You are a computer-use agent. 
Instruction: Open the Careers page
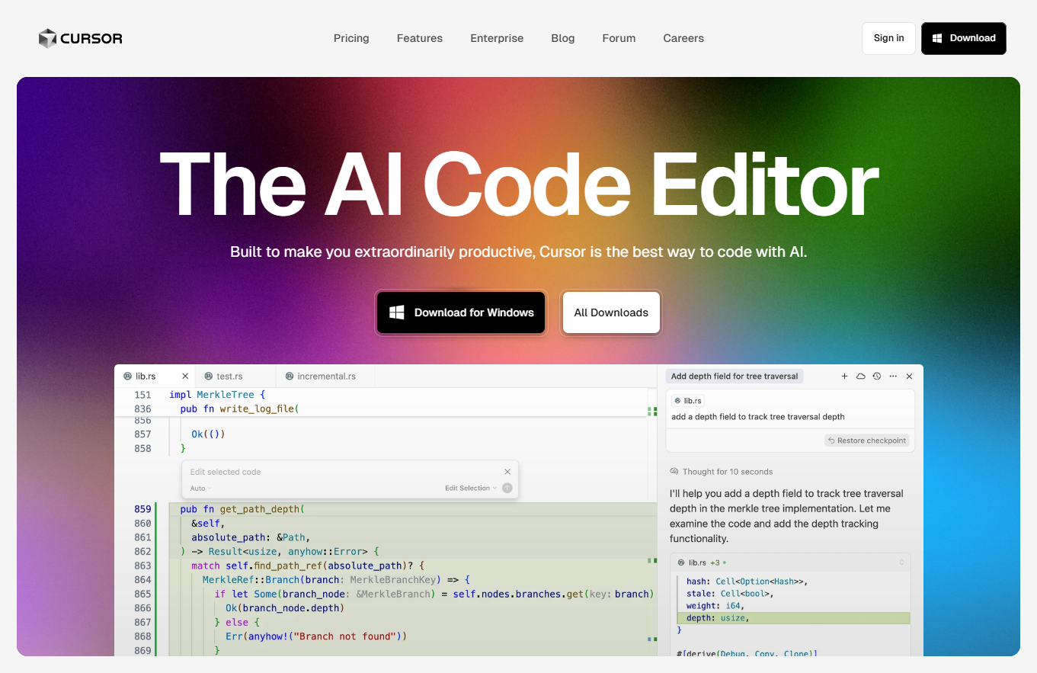point(683,38)
